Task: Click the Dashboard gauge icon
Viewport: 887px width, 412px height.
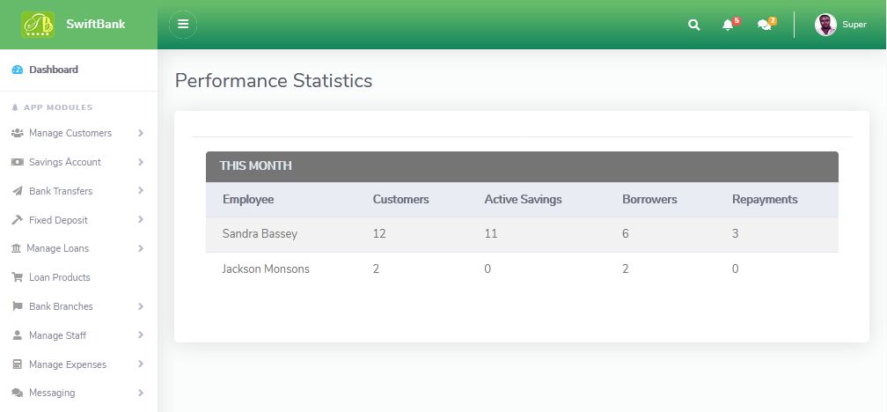Action: point(18,70)
